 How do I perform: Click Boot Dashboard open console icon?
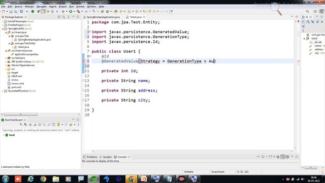coord(40,125)
